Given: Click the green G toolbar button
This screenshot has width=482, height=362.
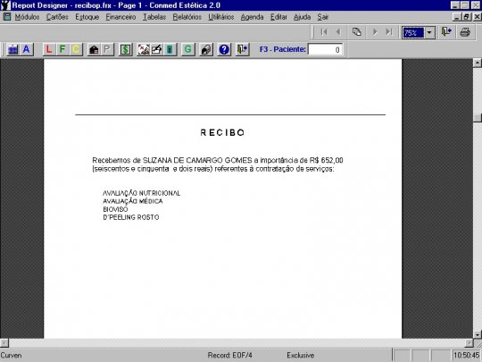Looking at the screenshot, I should coord(188,49).
